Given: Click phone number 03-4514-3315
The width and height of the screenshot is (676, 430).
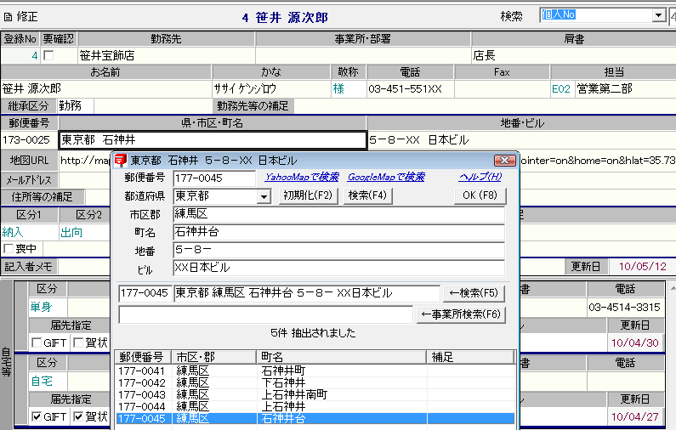Looking at the screenshot, I should point(624,308).
